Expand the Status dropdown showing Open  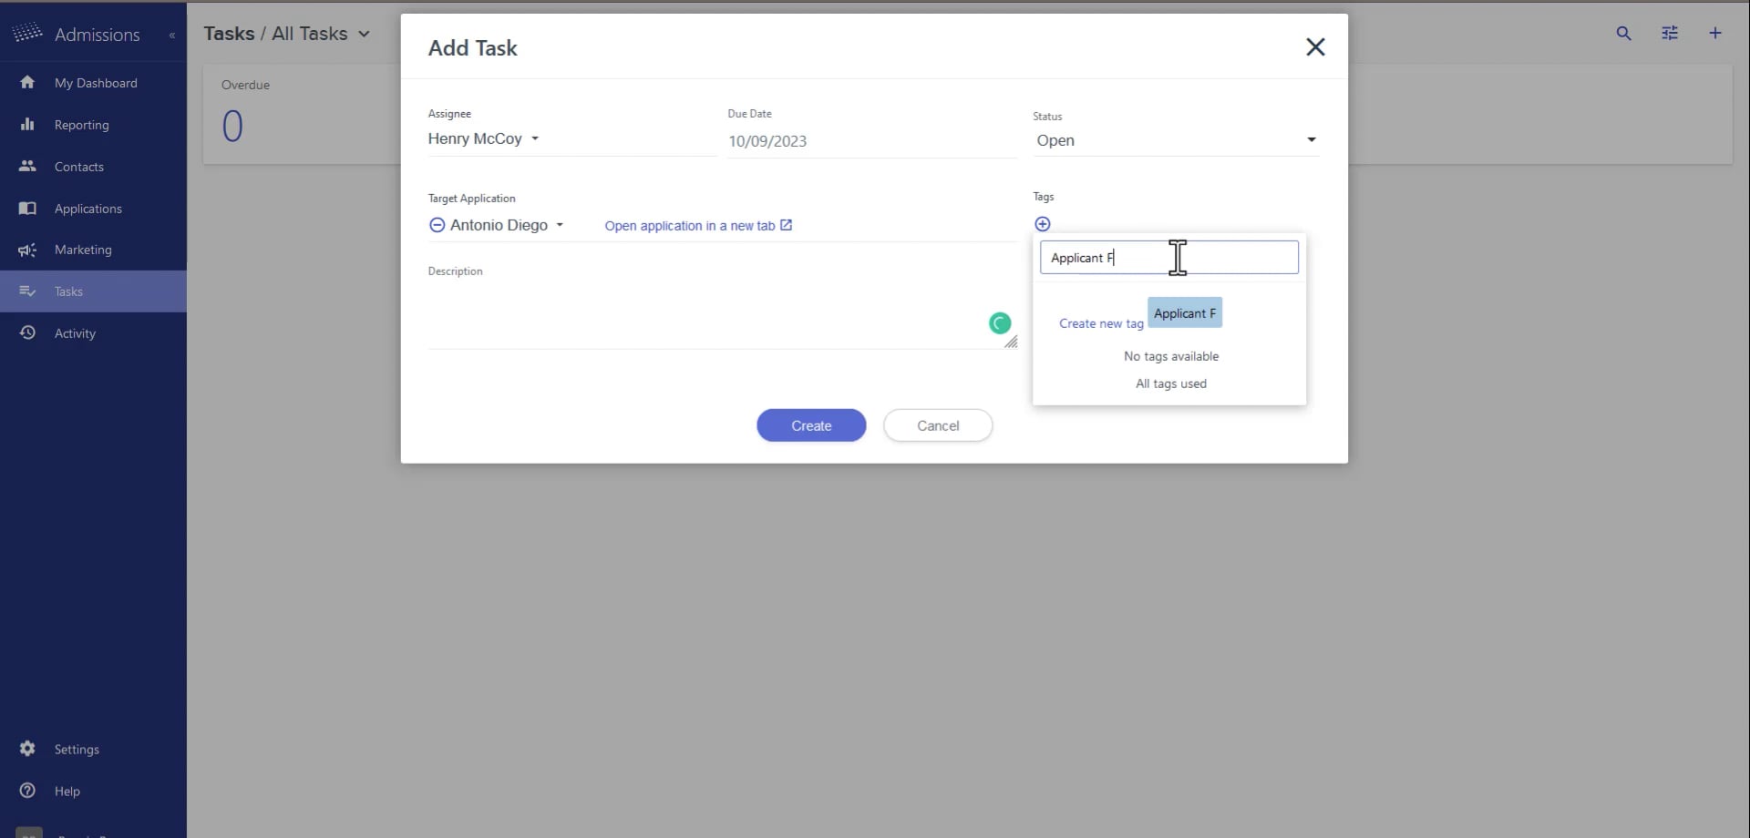click(x=1312, y=139)
